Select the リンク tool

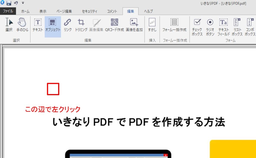67,25
